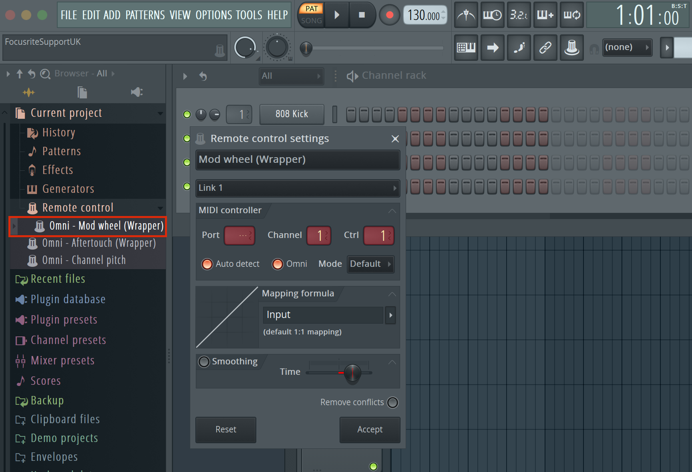Toggle the step editing mode icon
692x472 pixels.
click(519, 48)
